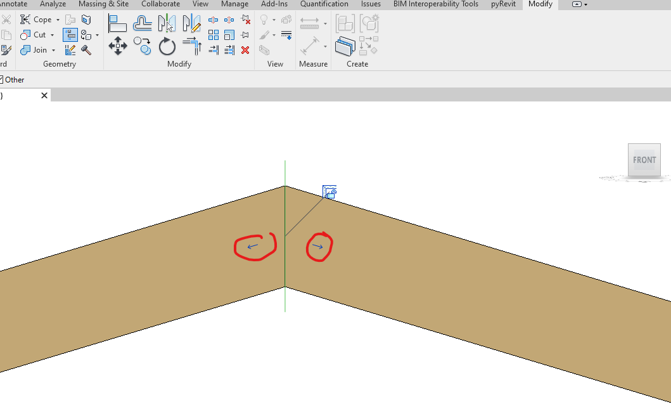Activate the Copy tool
This screenshot has width=671, height=409.
pyautogui.click(x=142, y=46)
